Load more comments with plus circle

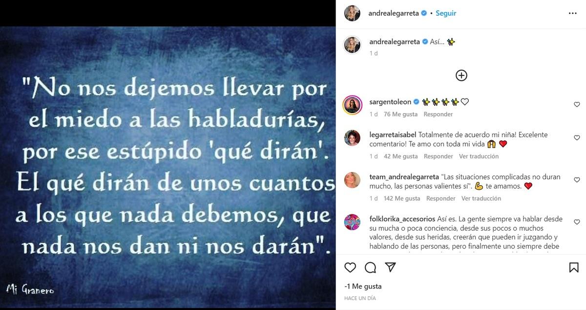[461, 75]
